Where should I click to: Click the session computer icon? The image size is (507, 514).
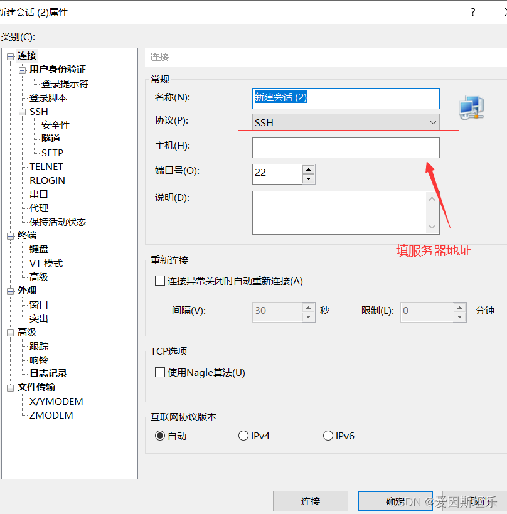[471, 107]
